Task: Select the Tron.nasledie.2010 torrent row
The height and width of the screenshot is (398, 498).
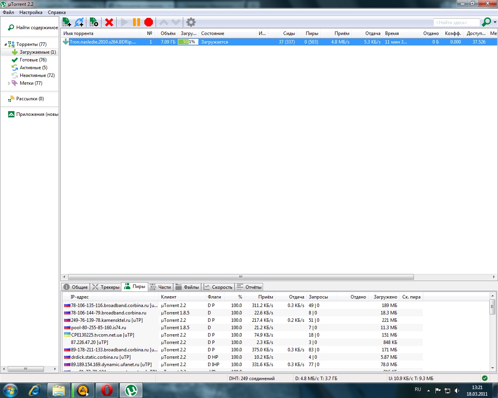Action: coord(279,42)
